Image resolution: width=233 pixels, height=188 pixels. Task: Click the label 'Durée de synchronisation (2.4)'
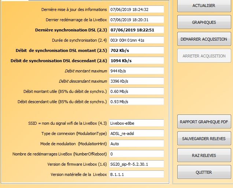(x=79, y=40)
